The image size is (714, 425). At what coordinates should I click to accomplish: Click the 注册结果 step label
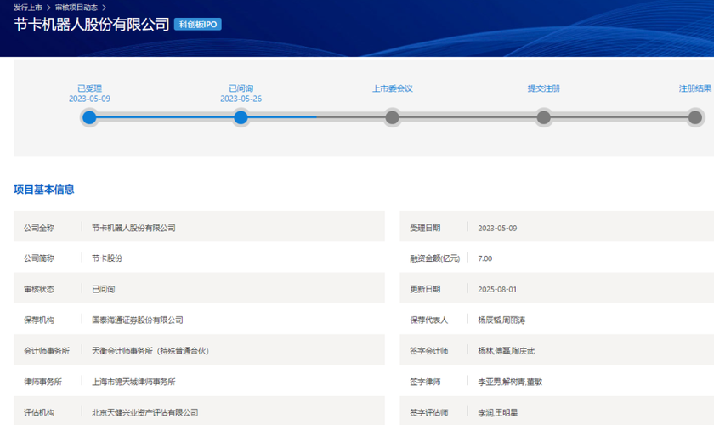tap(695, 88)
